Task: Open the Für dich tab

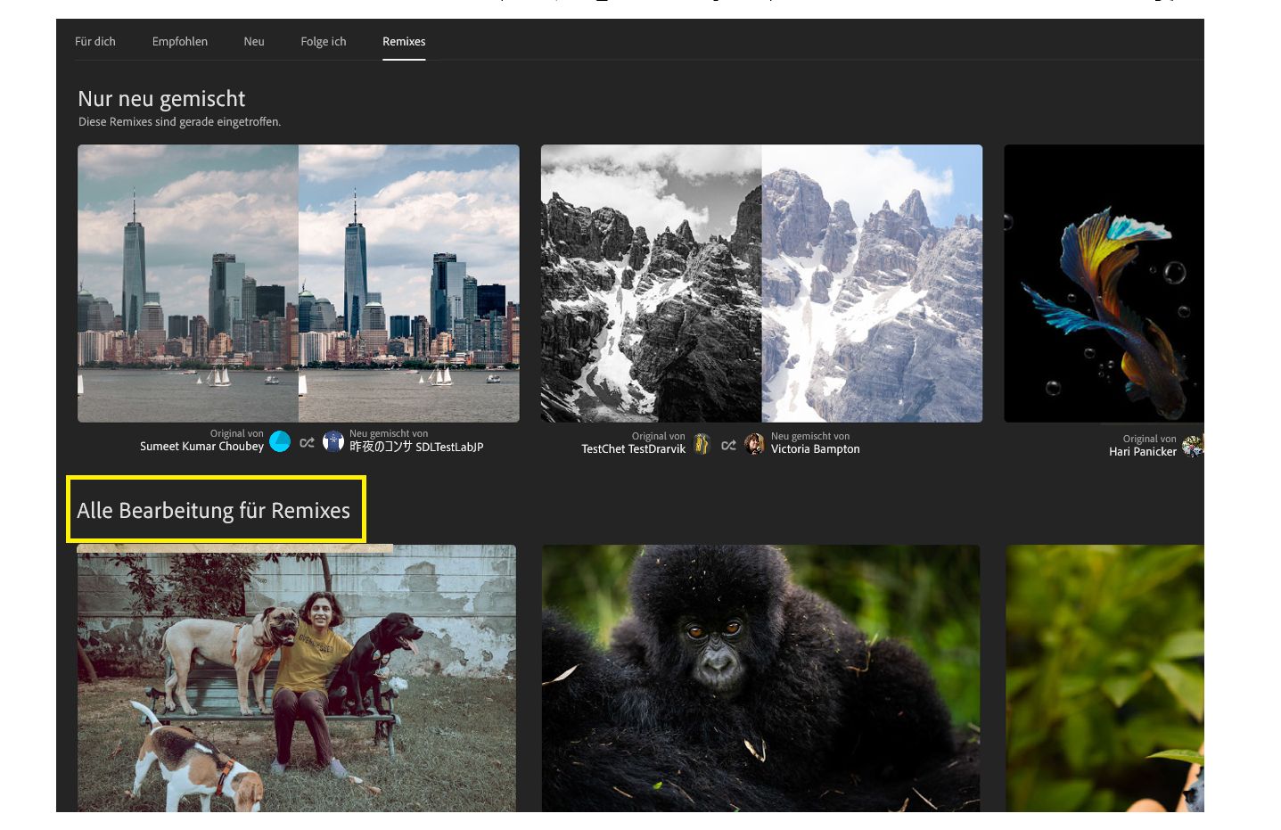Action: click(95, 42)
